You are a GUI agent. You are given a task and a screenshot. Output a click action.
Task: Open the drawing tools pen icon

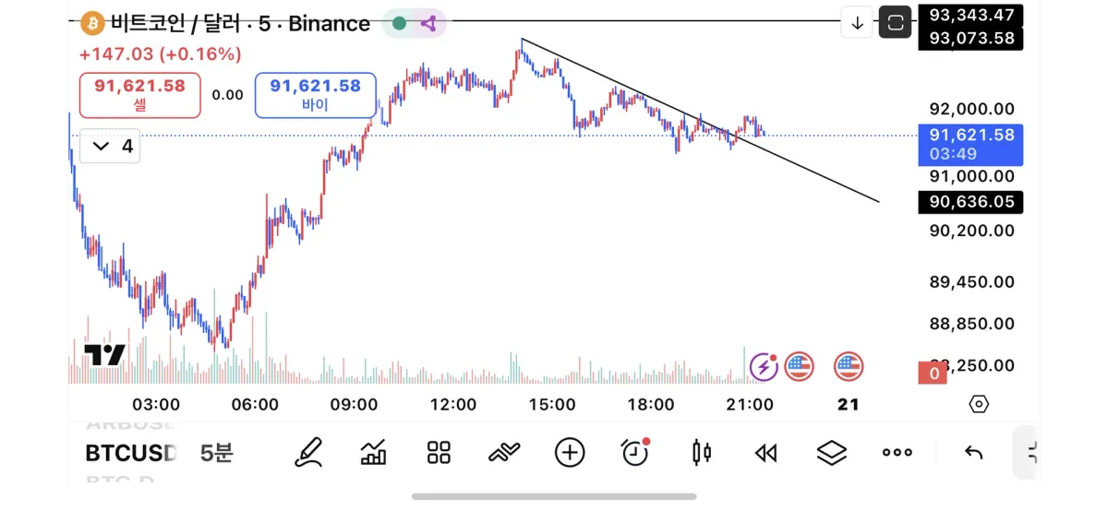point(308,452)
